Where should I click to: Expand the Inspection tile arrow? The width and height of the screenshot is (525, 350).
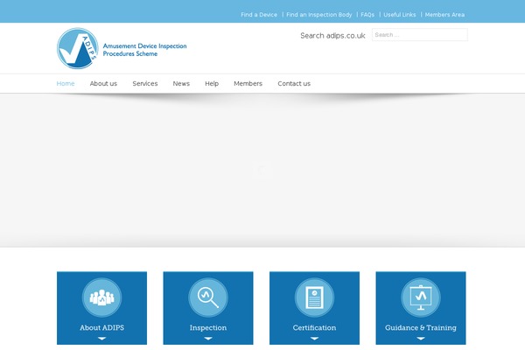(208, 339)
